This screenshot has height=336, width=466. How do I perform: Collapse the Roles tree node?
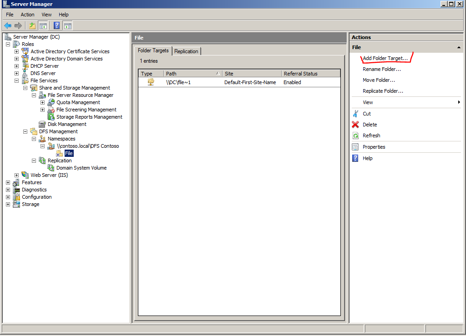(x=8, y=44)
